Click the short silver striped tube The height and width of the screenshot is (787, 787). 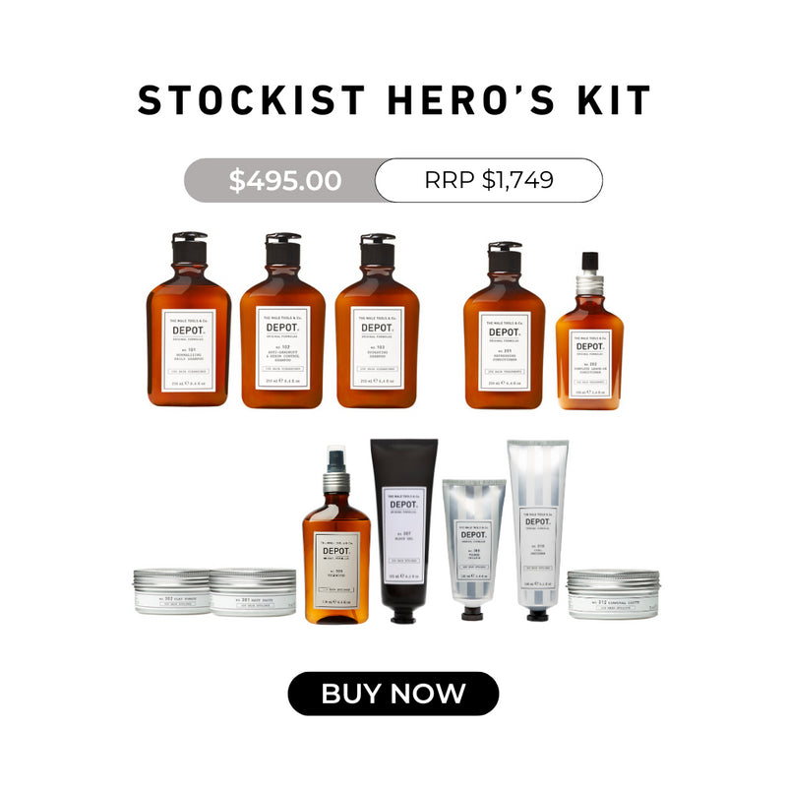point(473,550)
